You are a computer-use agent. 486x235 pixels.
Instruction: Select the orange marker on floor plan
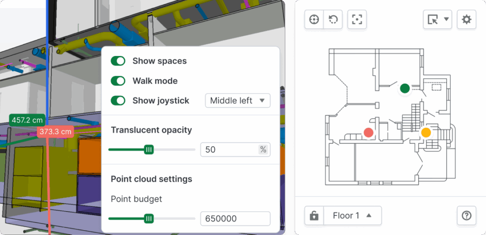tap(426, 132)
